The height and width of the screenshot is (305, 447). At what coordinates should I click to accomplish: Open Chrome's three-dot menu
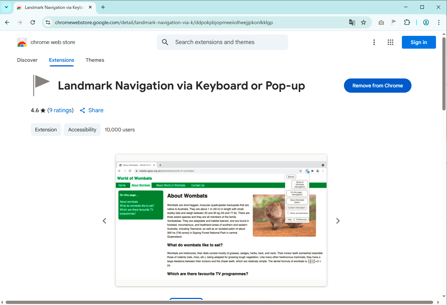(x=439, y=22)
